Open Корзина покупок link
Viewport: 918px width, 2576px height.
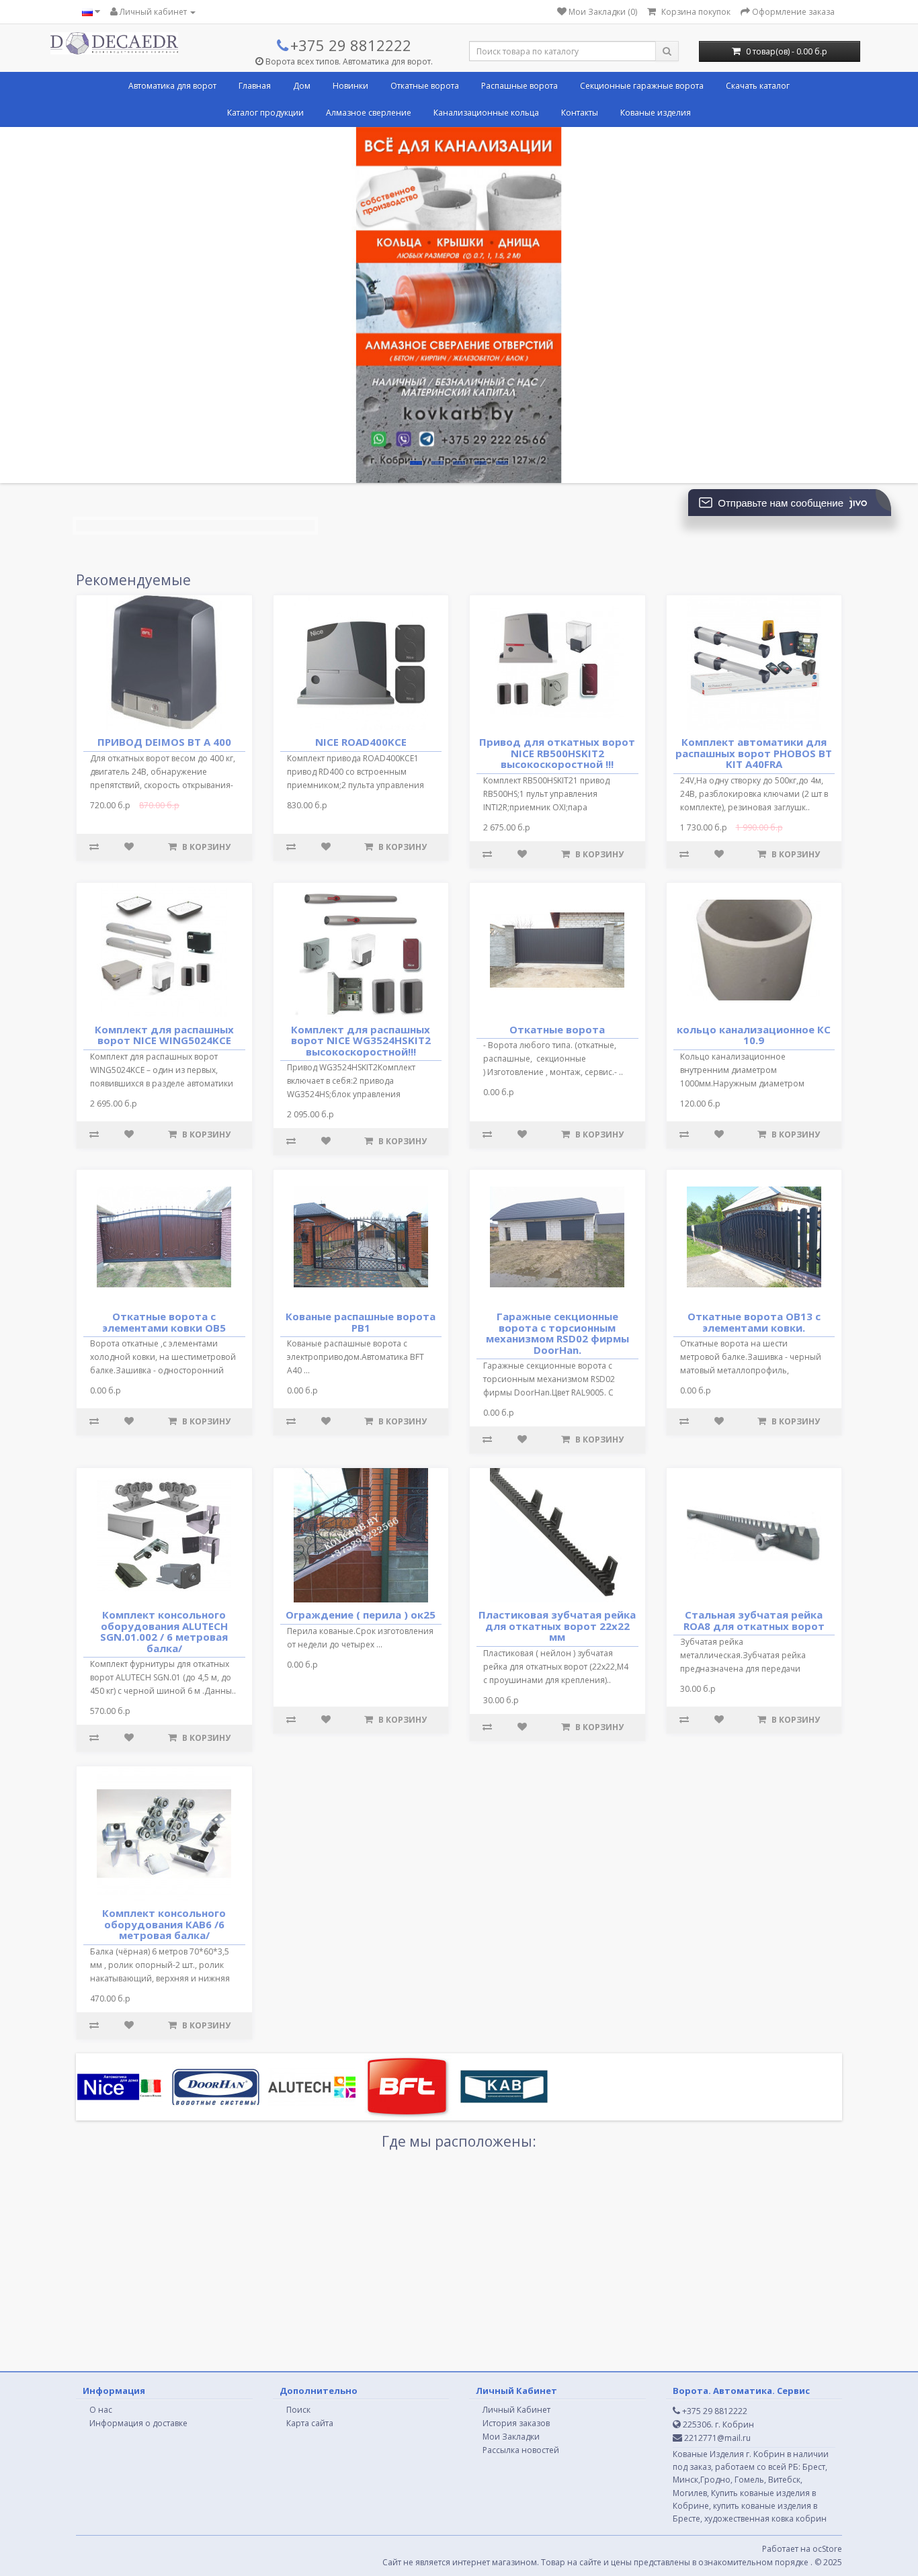689,12
